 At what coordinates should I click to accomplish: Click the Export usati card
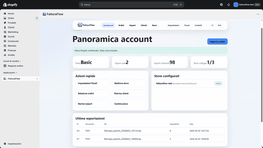(130, 62)
